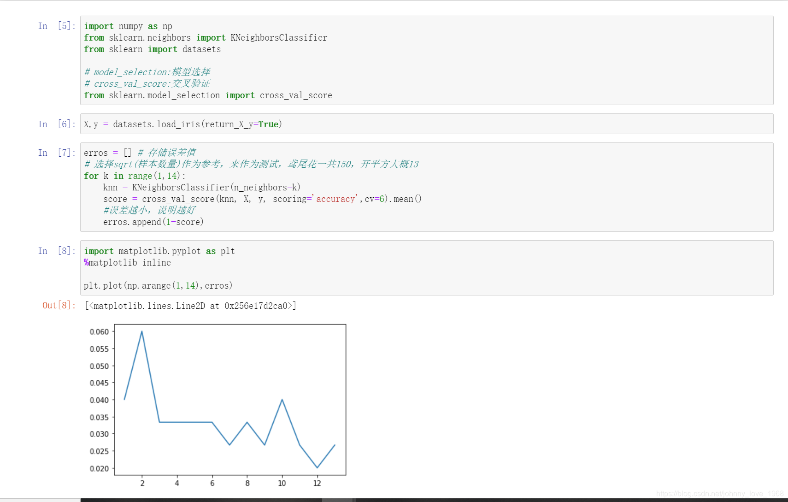Click inside the In [5] imports code cell

tap(426, 60)
